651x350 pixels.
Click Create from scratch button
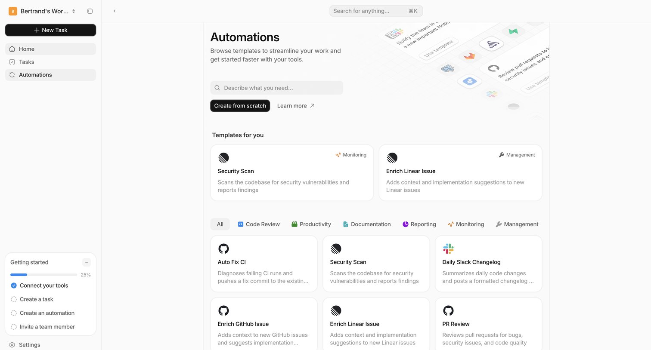[x=240, y=106]
